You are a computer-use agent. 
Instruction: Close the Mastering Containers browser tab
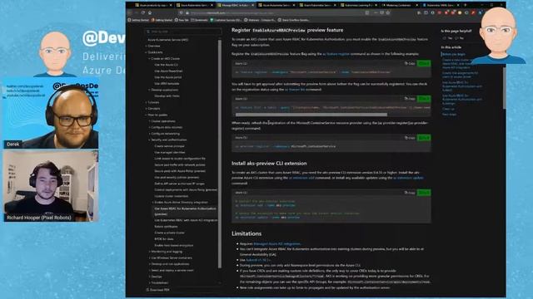pyautogui.click(x=417, y=5)
